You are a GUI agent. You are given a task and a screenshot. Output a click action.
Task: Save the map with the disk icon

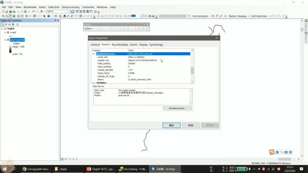(x=10, y=12)
